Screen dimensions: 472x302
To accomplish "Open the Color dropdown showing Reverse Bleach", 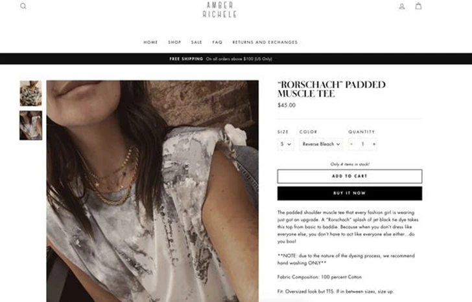I will point(321,144).
